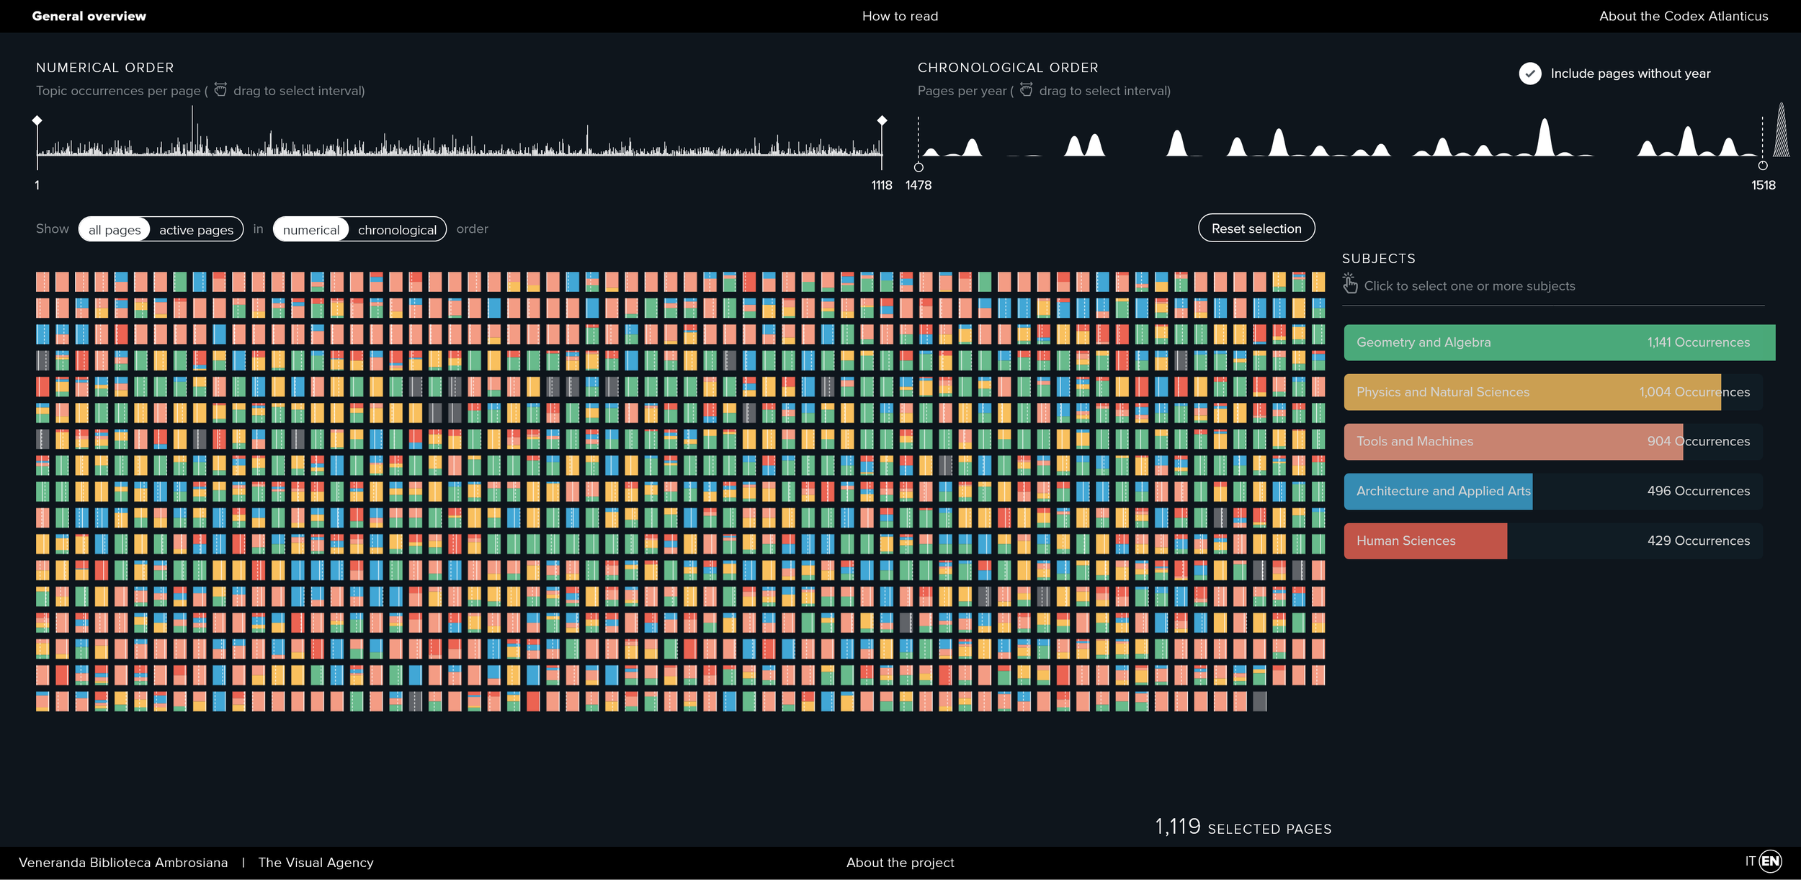Click the 1478 chronological start handle

click(919, 167)
